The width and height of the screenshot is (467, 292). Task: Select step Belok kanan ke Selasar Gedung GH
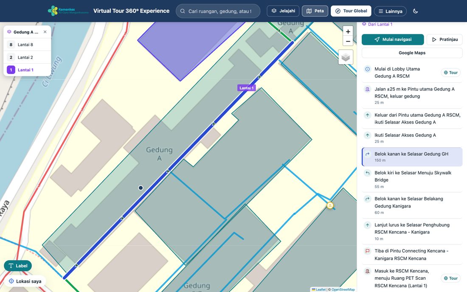[412, 157]
